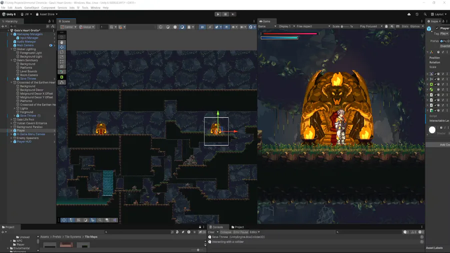Select 'Interacting with a collider' log entry
The width and height of the screenshot is (450, 253).
tap(315, 242)
